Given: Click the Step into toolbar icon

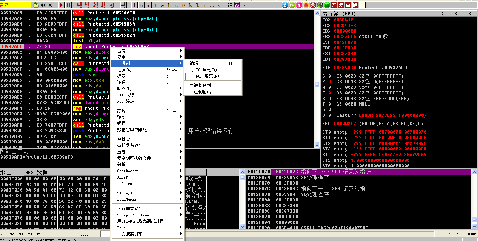Looking at the screenshot, I should click(79, 5).
